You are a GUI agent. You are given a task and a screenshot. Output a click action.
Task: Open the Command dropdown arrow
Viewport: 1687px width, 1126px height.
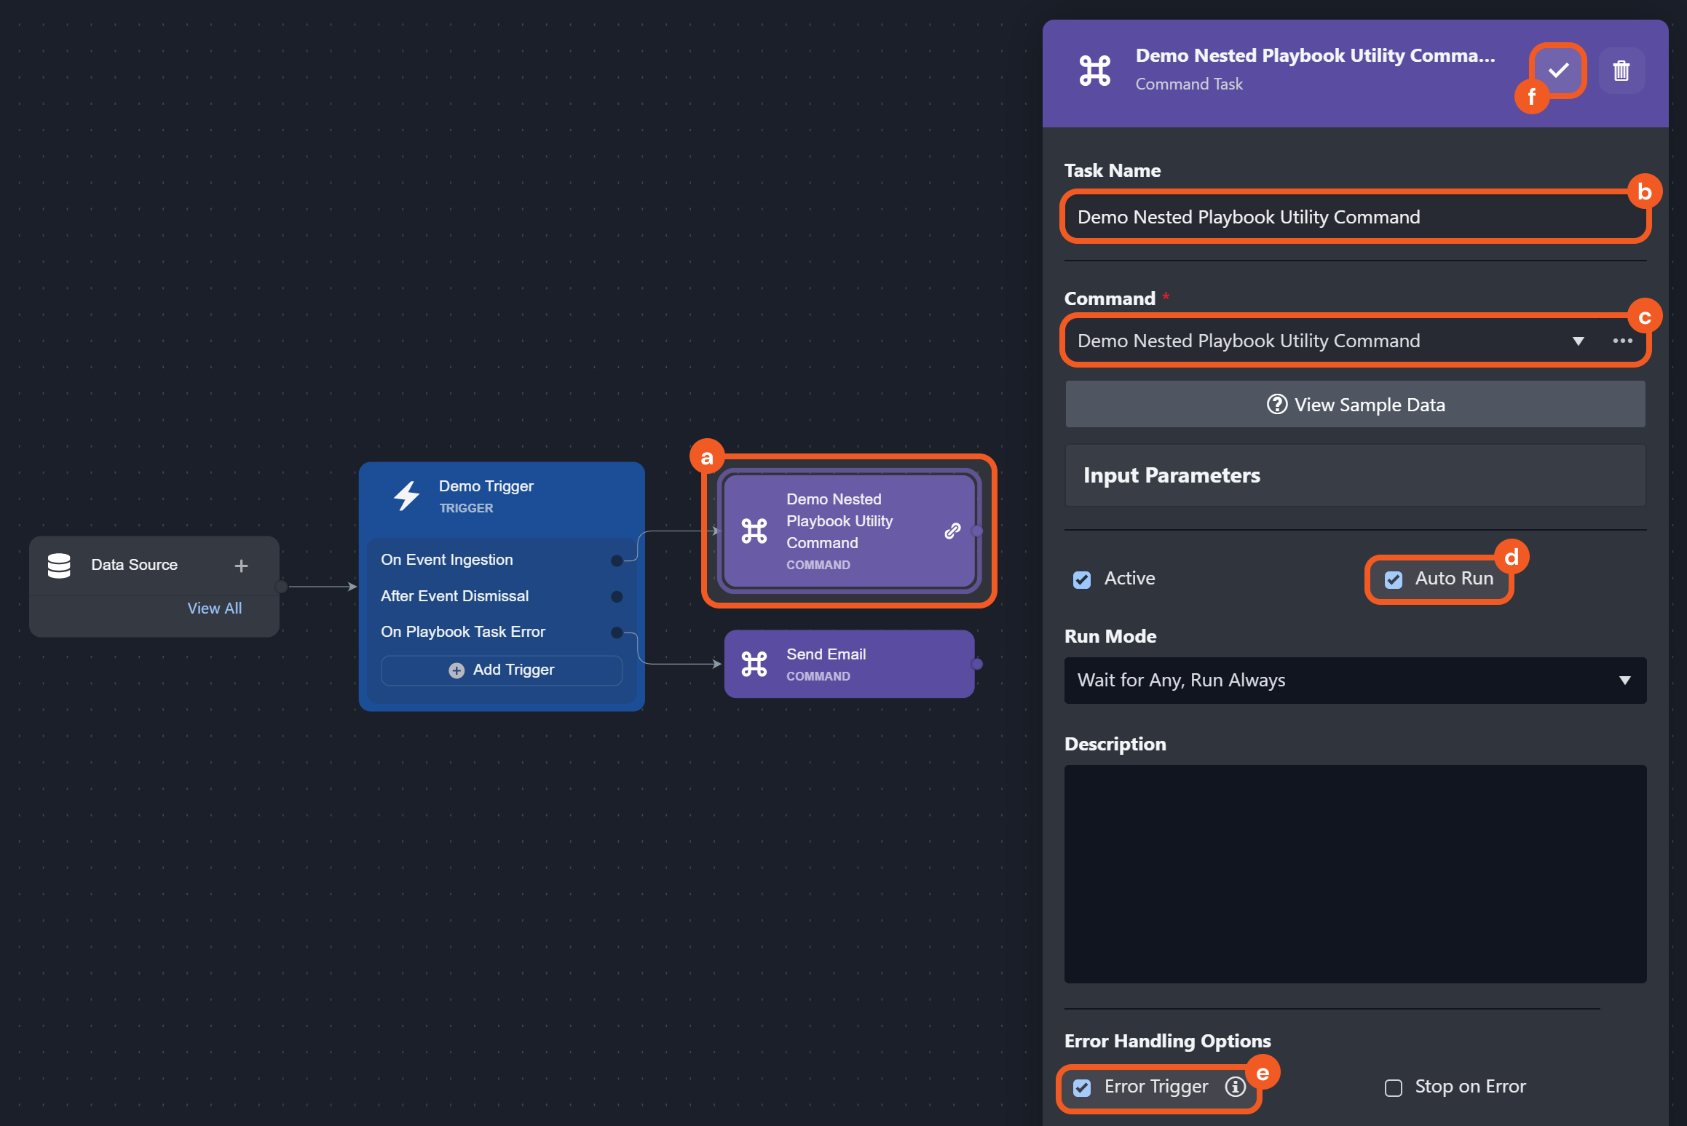click(1578, 341)
